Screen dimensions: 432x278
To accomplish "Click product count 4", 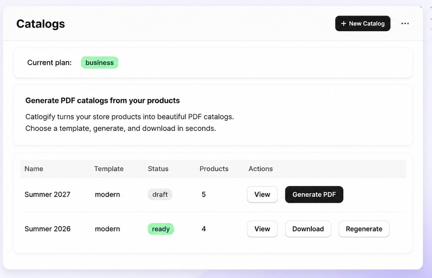I will point(204,229).
